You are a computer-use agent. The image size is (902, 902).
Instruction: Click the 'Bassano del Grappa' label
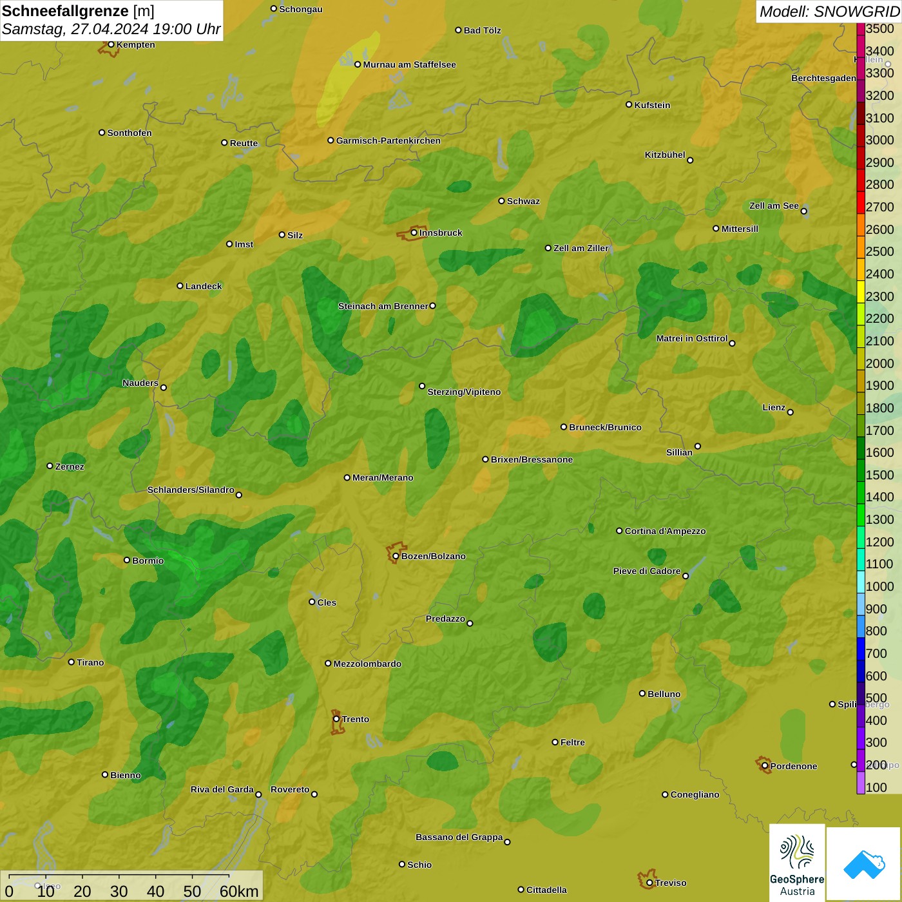(x=459, y=837)
